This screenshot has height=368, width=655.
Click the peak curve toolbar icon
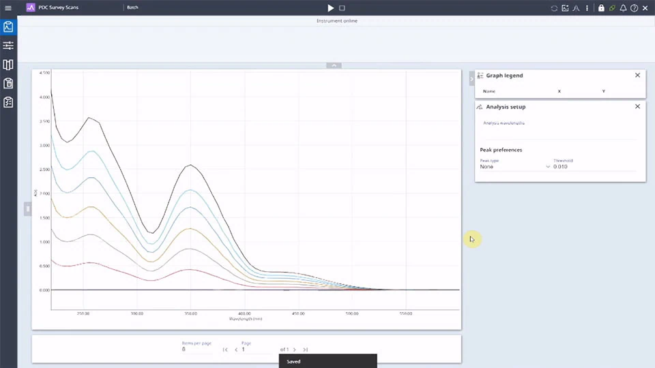(x=576, y=8)
